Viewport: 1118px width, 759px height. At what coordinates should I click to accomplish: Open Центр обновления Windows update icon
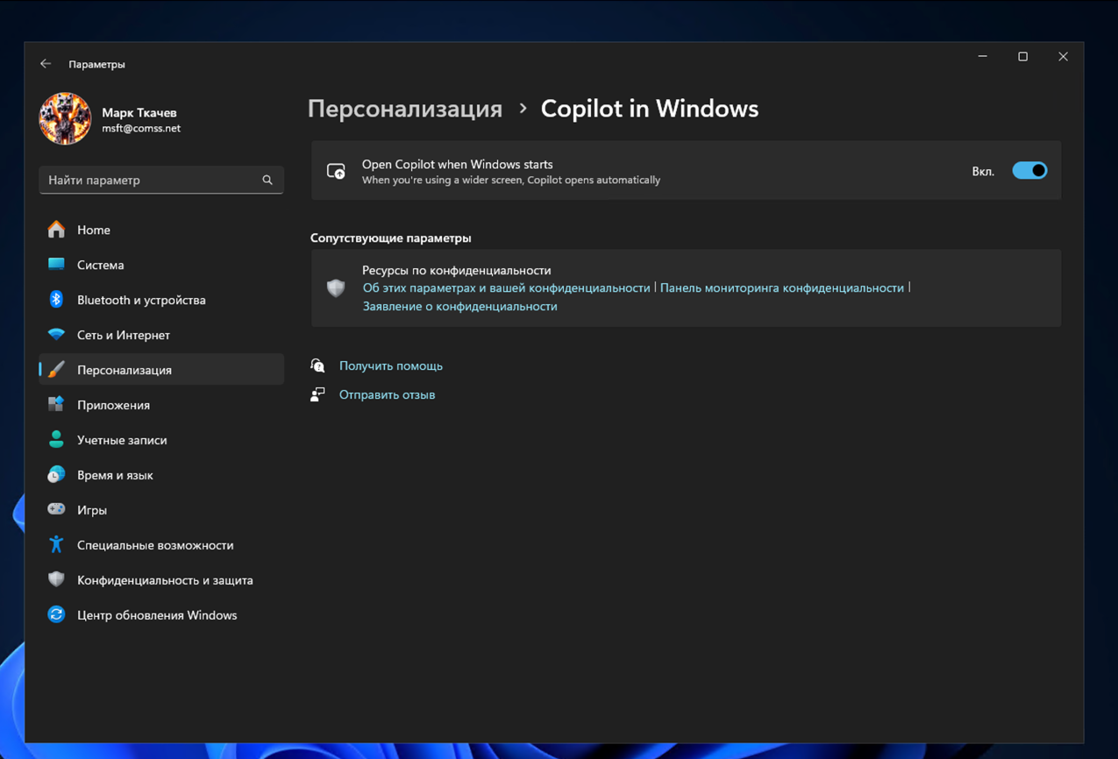tap(56, 615)
